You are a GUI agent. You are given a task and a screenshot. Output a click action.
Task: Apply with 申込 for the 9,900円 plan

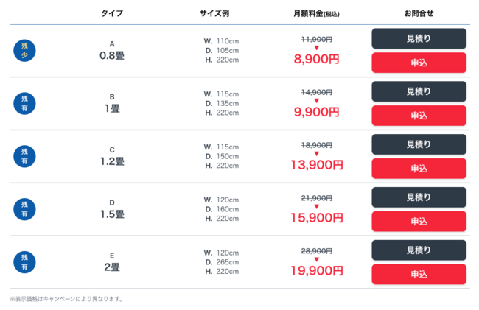pyautogui.click(x=419, y=116)
